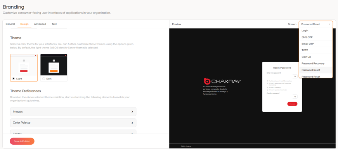Show password via eye icon under Confirm password
Image resolution: width=338 pixels, height=149 pixels.
295,96
